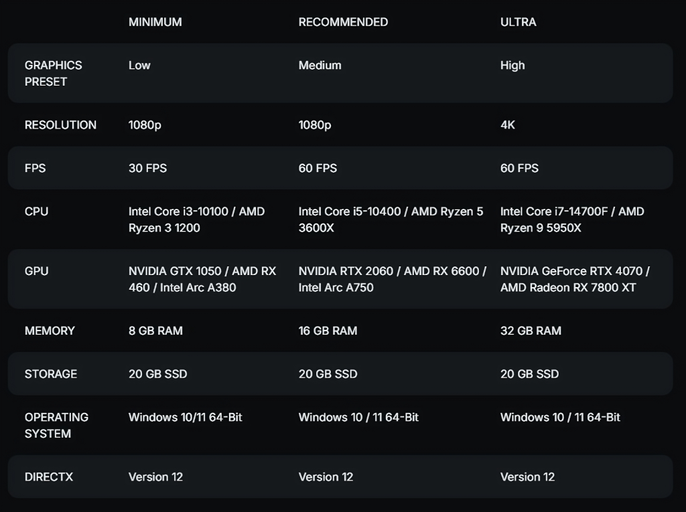Click the RESOLUTION row label
The height and width of the screenshot is (512, 686).
pos(60,125)
